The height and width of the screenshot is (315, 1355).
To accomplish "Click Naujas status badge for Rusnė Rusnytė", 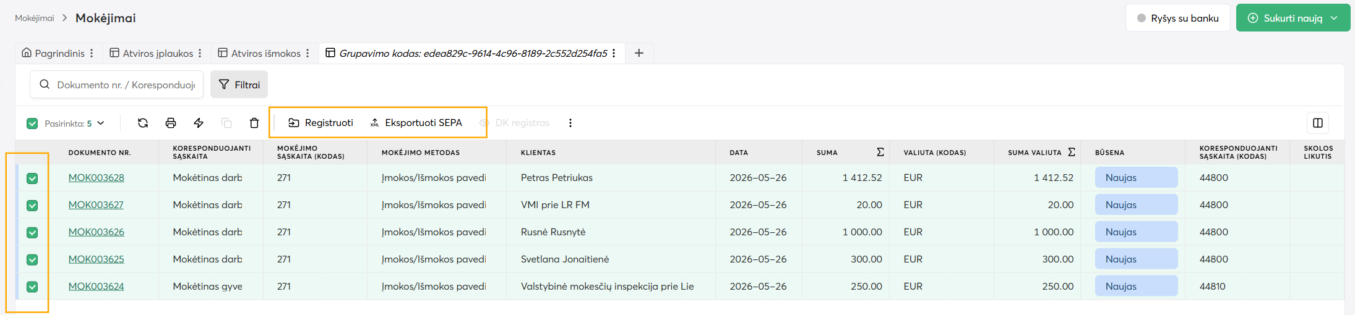I will point(1136,232).
